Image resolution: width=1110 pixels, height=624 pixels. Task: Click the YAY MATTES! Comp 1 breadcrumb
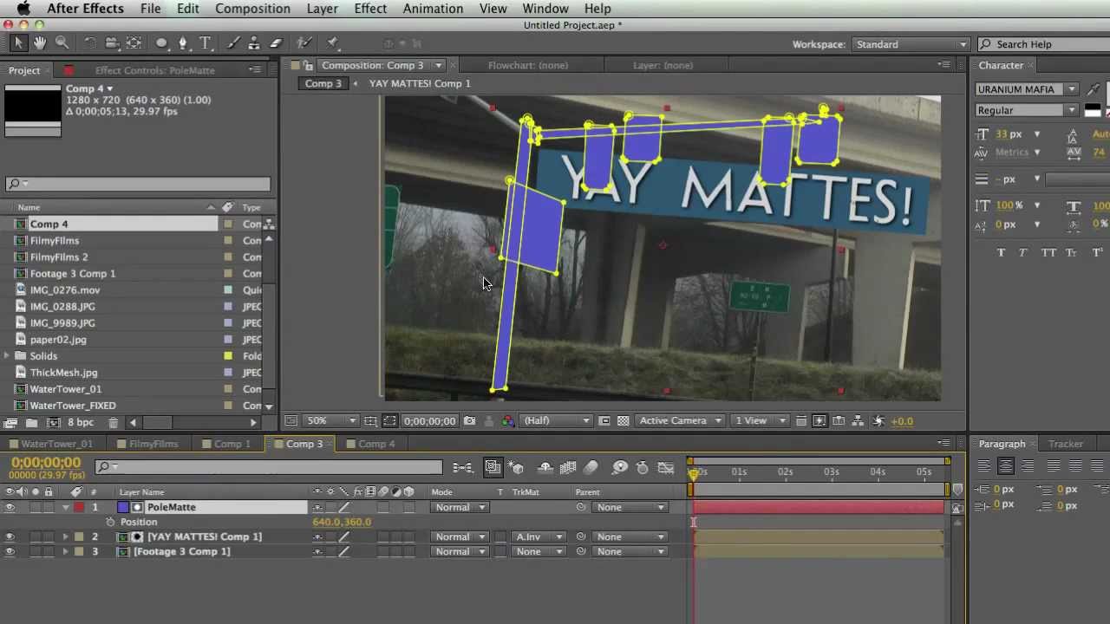click(420, 83)
